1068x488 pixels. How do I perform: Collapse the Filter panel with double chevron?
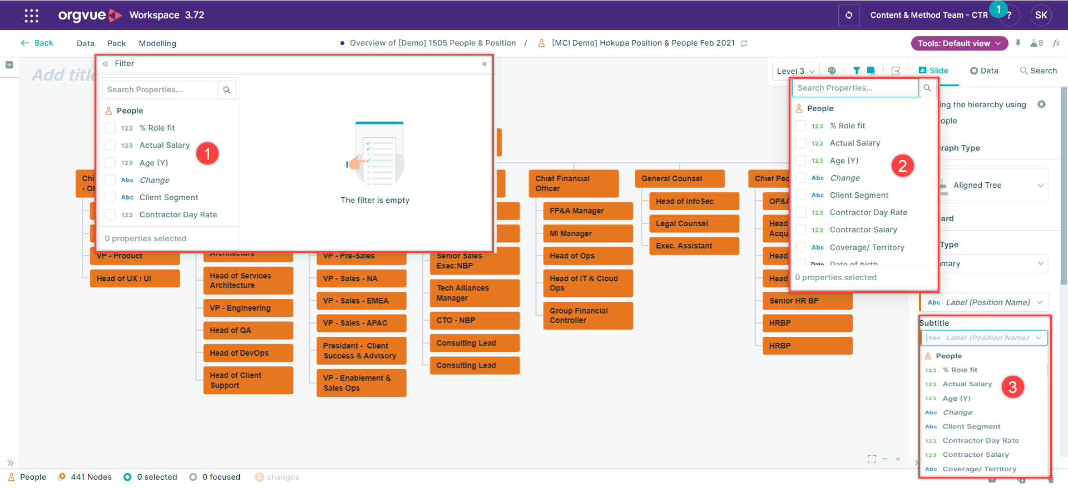106,64
